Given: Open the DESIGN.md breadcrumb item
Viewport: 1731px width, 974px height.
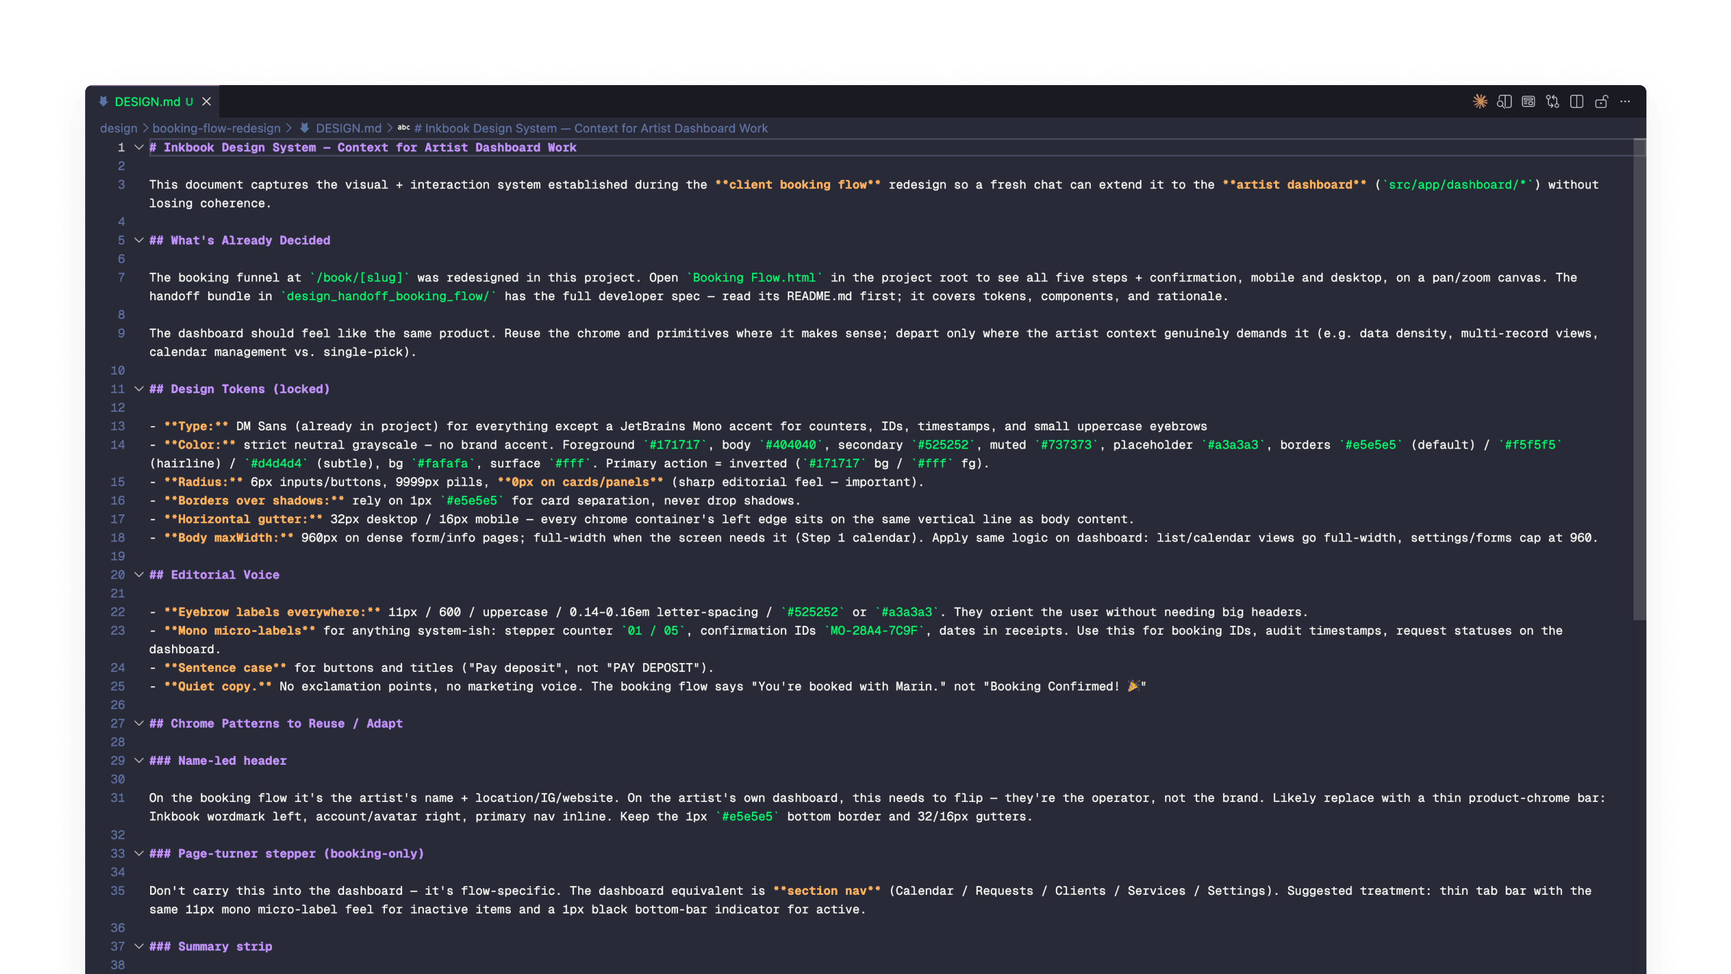Looking at the screenshot, I should [x=348, y=128].
